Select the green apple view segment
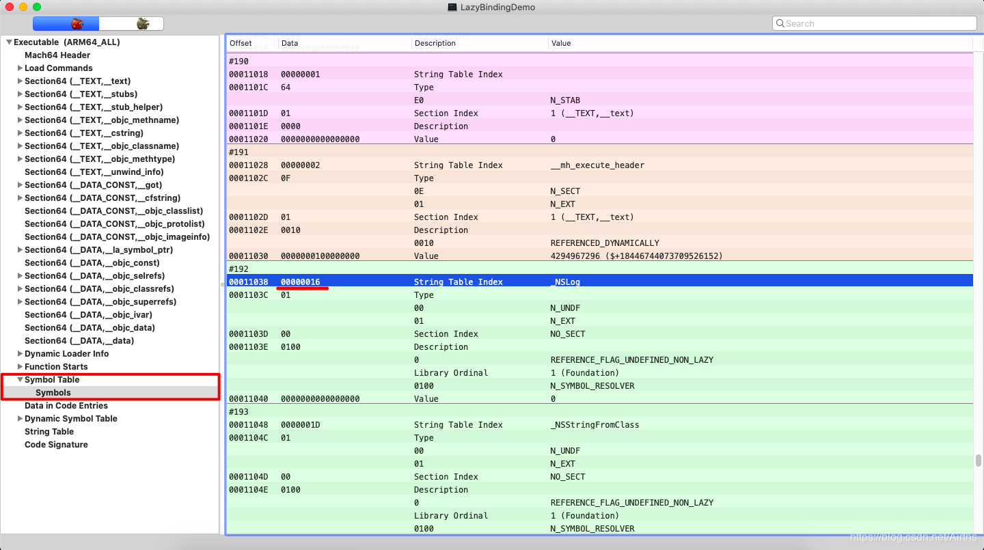The width and height of the screenshot is (984, 550). pos(131,24)
